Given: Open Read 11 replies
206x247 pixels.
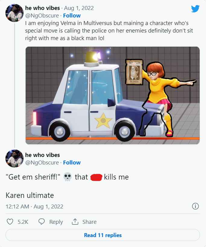Looking at the screenshot, I should (103, 235).
